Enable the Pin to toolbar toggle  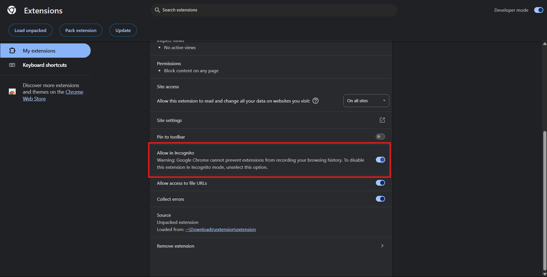coord(380,137)
